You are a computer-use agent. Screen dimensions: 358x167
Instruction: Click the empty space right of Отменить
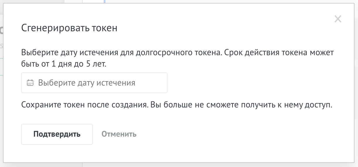234,134
